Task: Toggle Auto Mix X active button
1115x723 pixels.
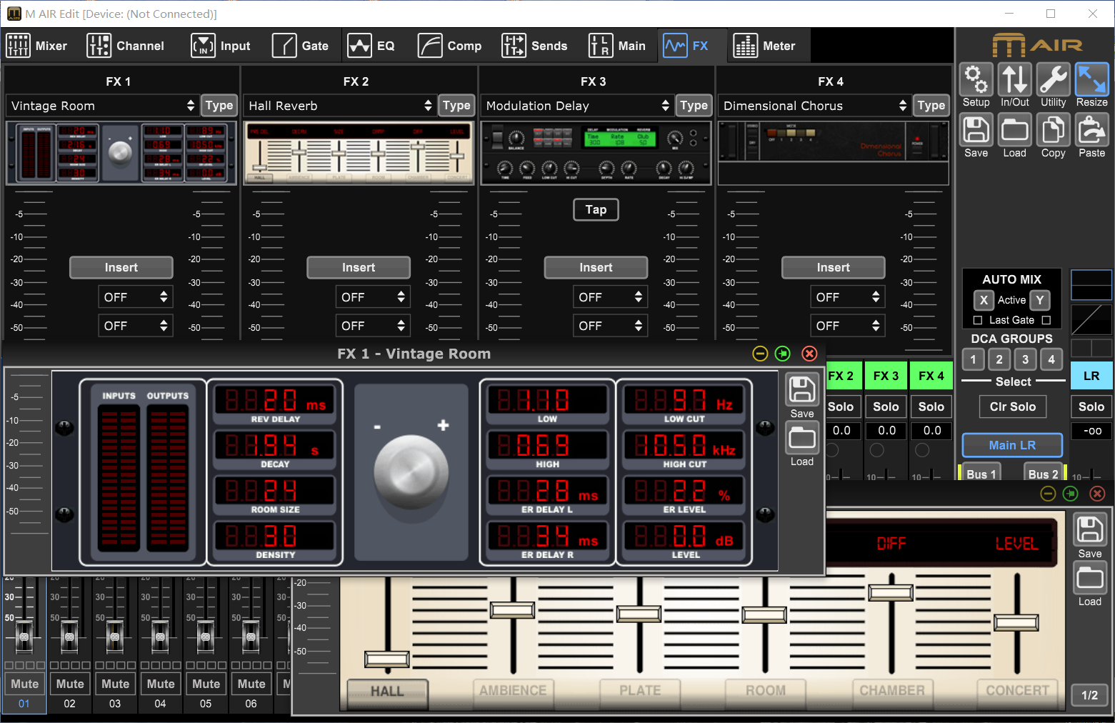Action: click(984, 300)
